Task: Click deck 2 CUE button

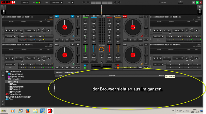Action: [x=125, y=40]
